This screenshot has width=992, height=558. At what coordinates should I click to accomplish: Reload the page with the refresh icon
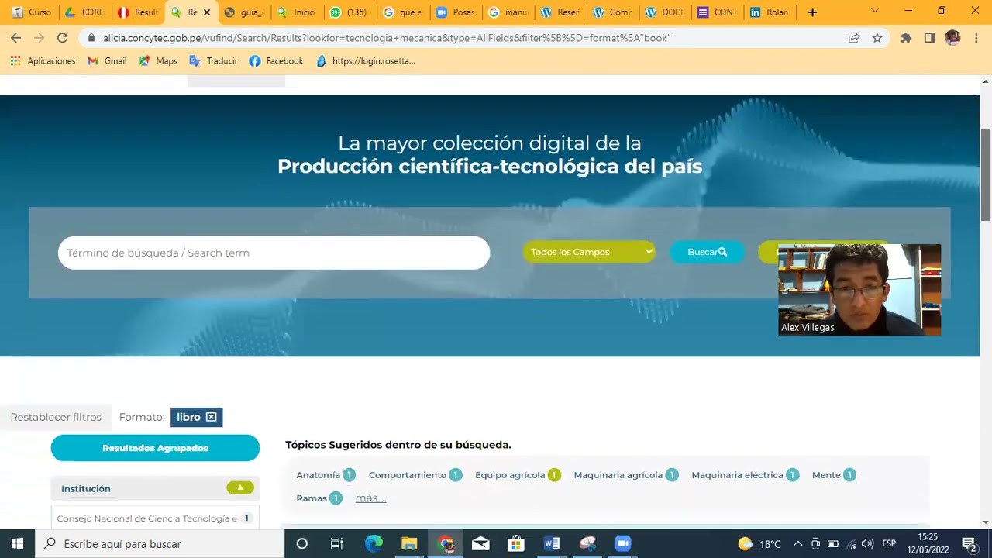[63, 38]
